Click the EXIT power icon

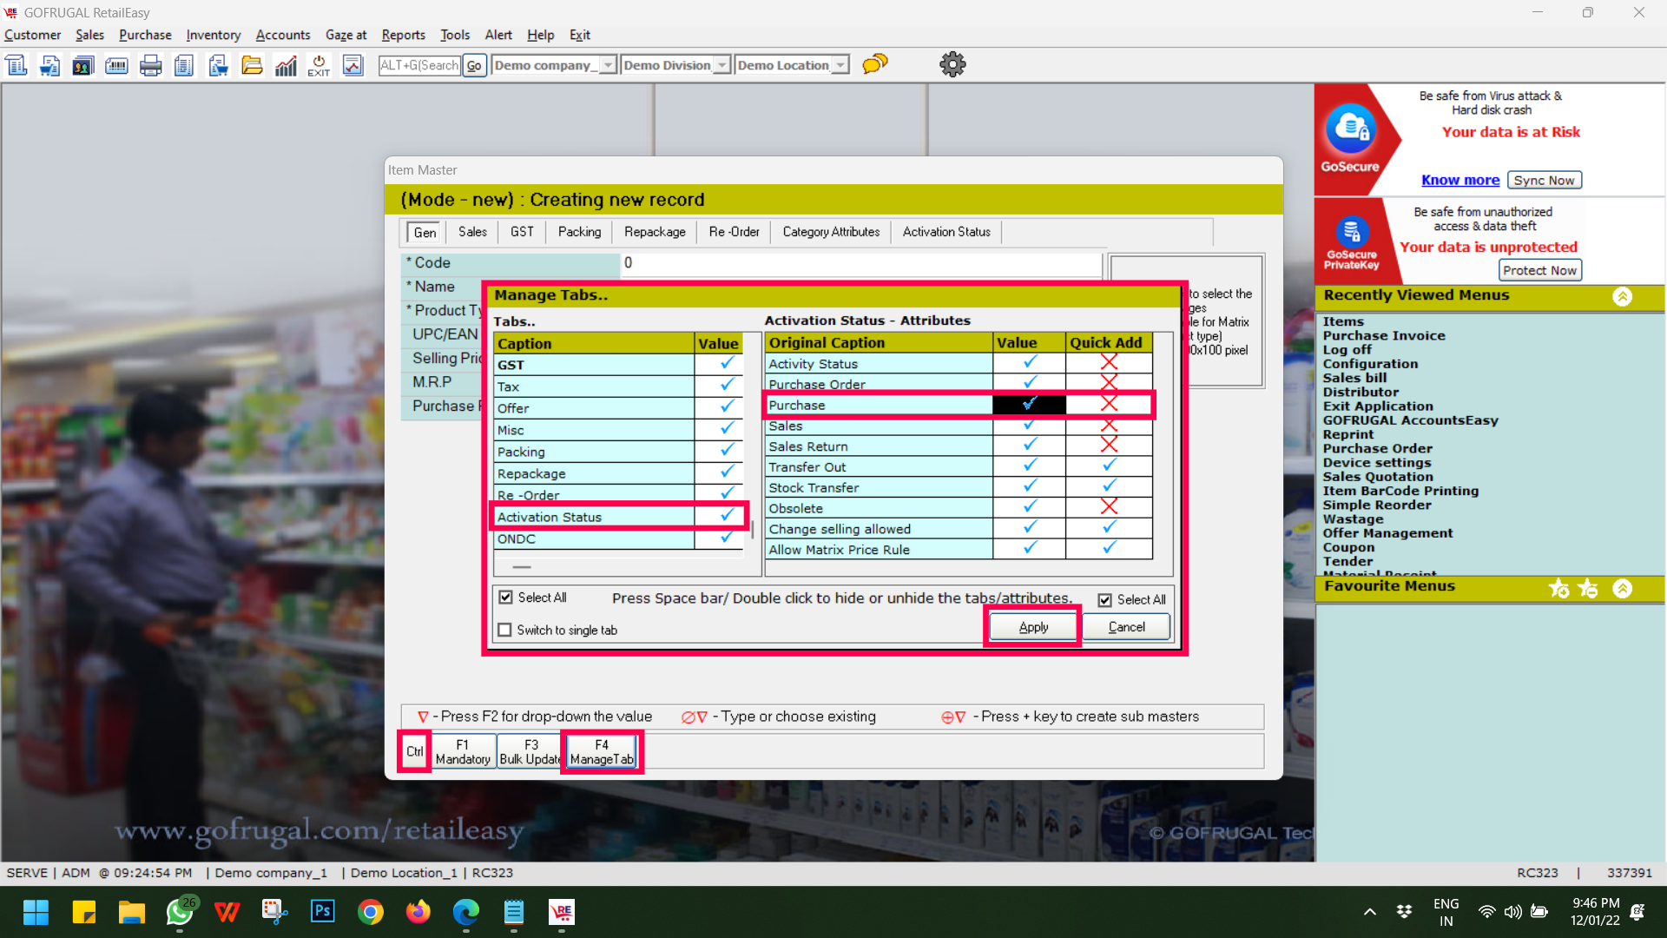[319, 65]
